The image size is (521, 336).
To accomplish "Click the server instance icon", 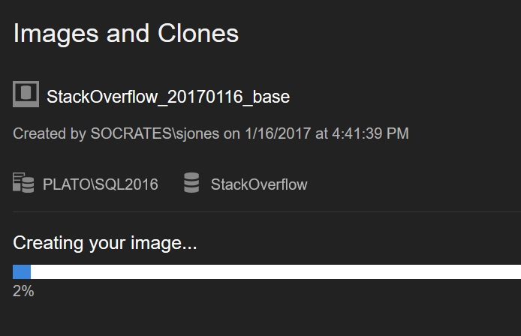I will coord(23,183).
